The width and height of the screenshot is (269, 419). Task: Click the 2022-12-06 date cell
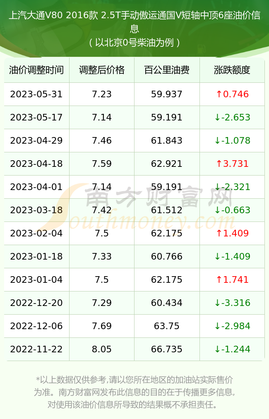click(36, 326)
